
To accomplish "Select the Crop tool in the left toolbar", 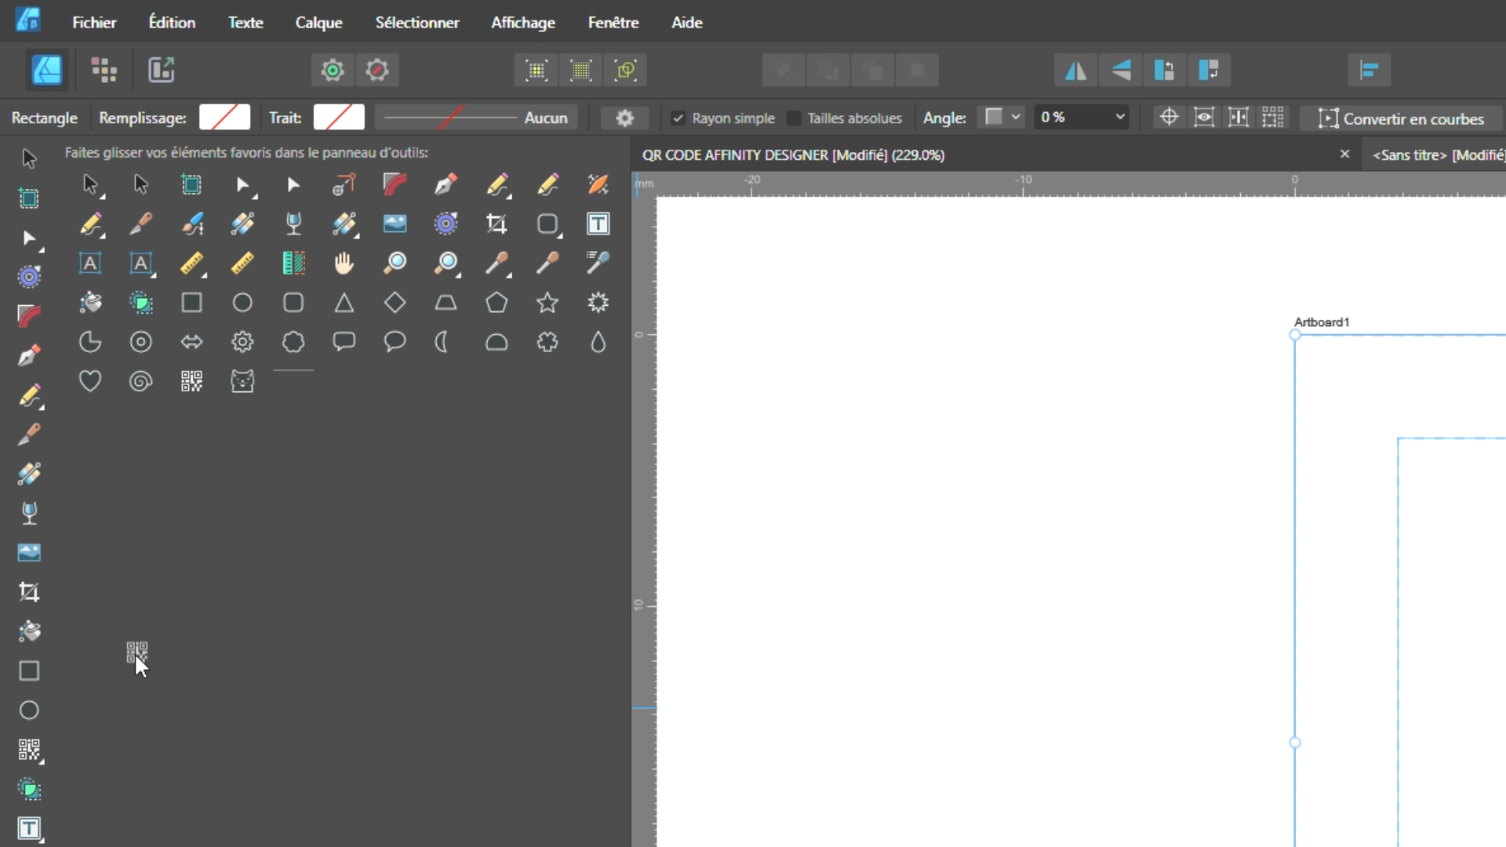I will coord(29,592).
